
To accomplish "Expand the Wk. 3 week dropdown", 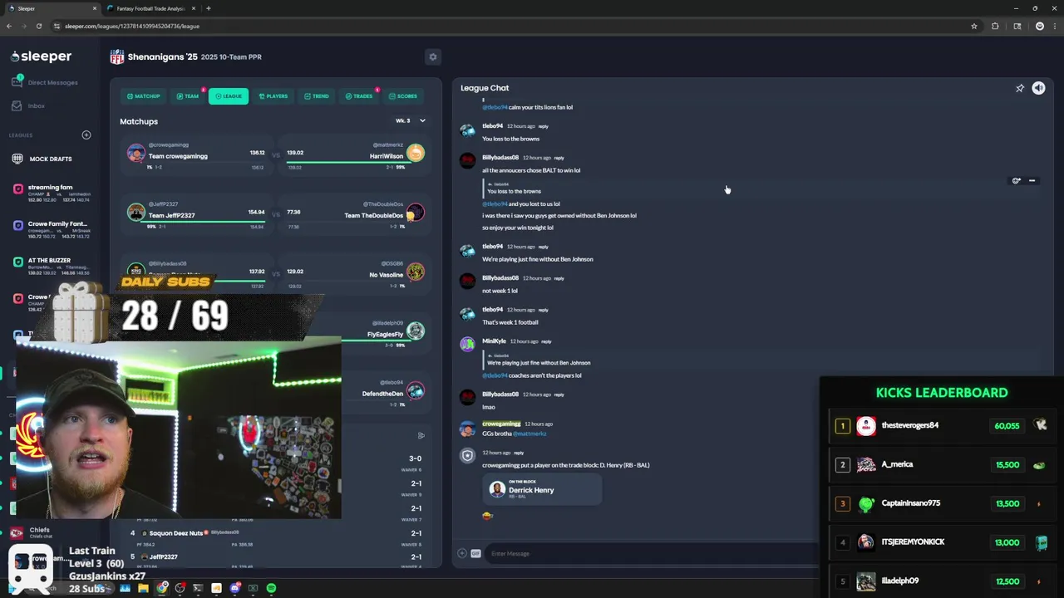I will click(410, 120).
